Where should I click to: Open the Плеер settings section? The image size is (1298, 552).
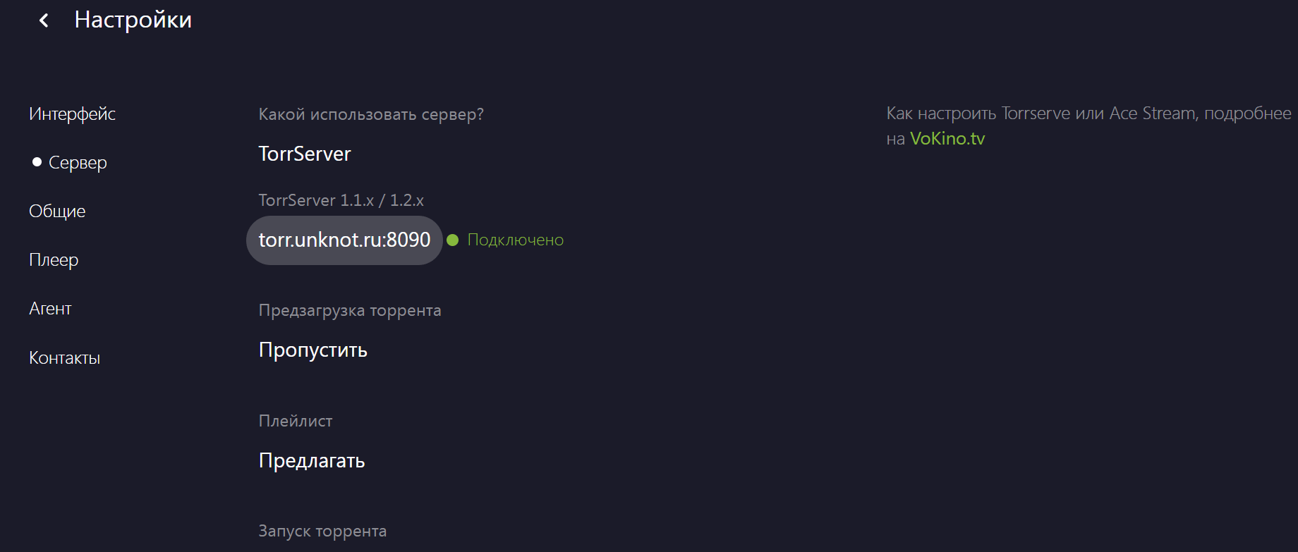54,260
